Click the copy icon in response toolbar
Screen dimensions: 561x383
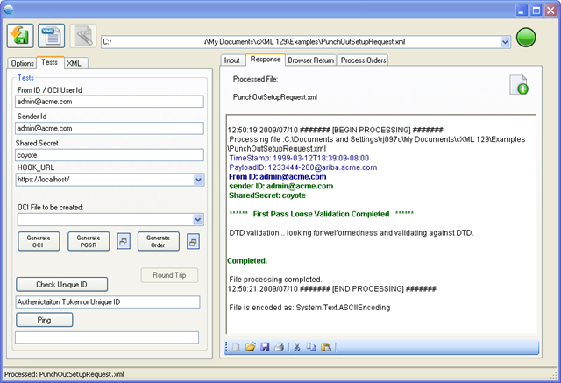pos(311,347)
